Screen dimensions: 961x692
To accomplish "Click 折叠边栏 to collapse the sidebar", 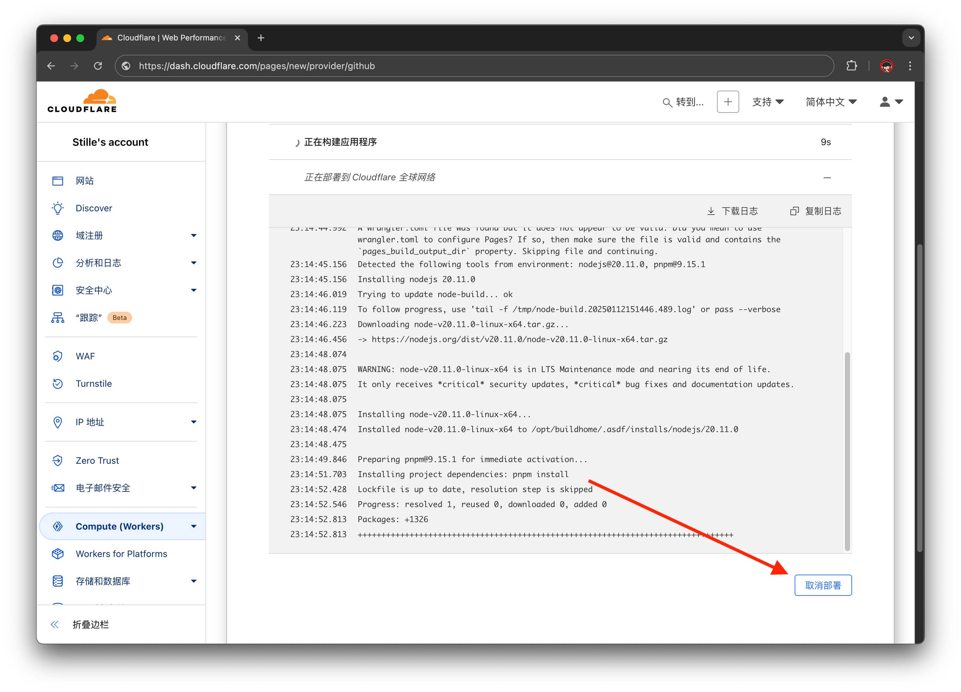I will click(90, 624).
